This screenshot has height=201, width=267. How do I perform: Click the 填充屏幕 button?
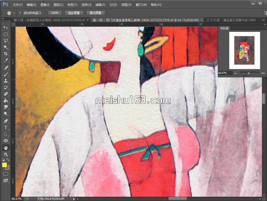coord(95,13)
